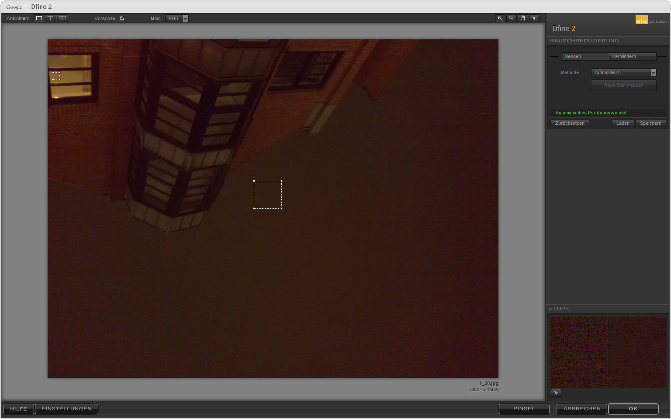Click the loupe preview thumbnail
Image resolution: width=671 pixels, height=419 pixels.
[x=608, y=352]
